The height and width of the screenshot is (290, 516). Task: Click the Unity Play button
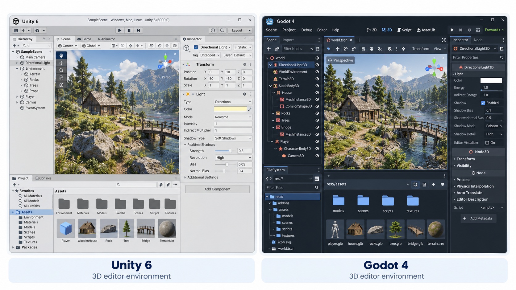point(120,30)
